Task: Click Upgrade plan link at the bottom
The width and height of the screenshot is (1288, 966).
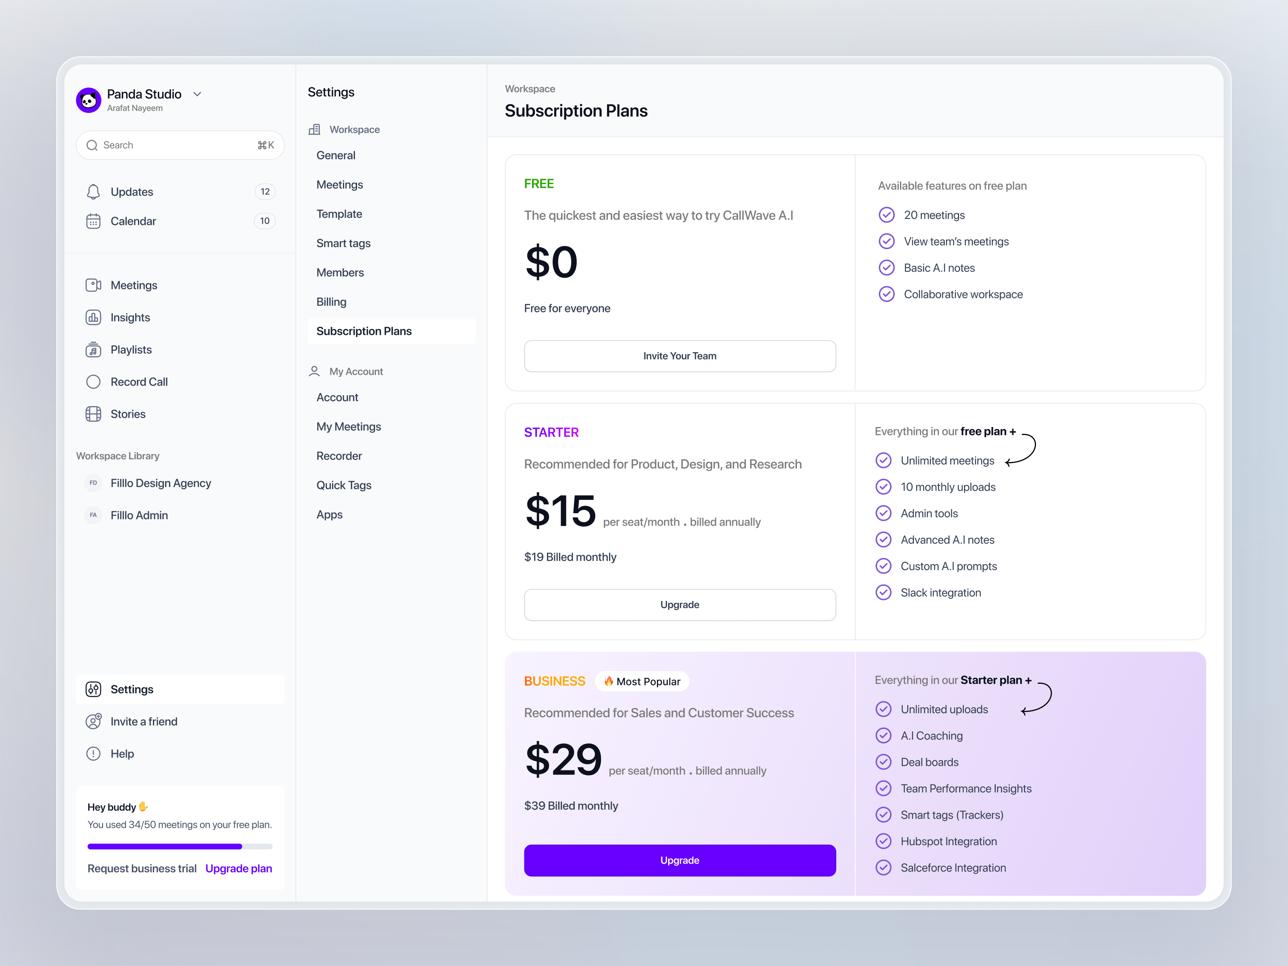Action: click(x=239, y=868)
